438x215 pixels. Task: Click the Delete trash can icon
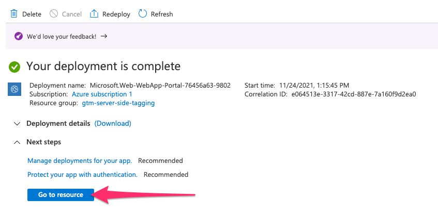[x=13, y=13]
